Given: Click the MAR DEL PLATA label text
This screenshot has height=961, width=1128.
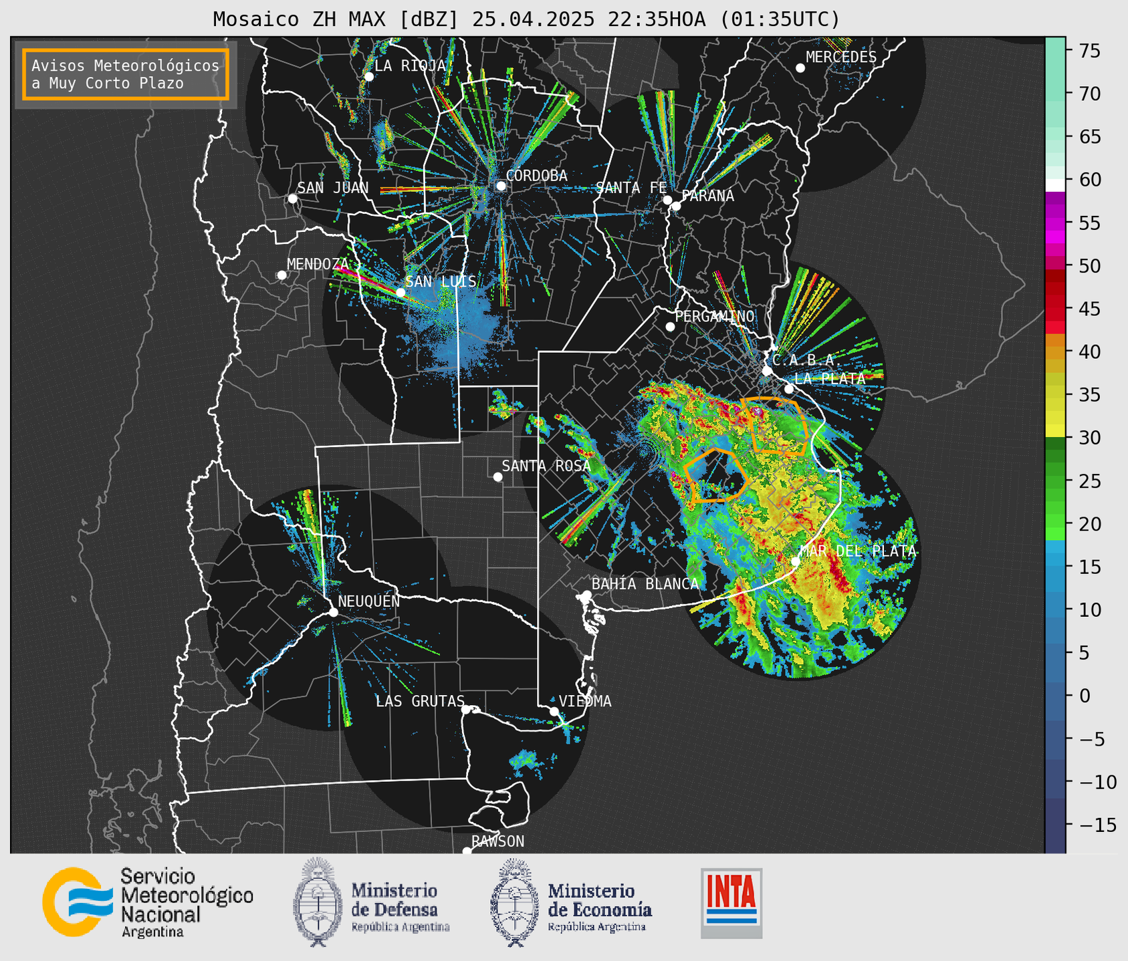Looking at the screenshot, I should [858, 551].
